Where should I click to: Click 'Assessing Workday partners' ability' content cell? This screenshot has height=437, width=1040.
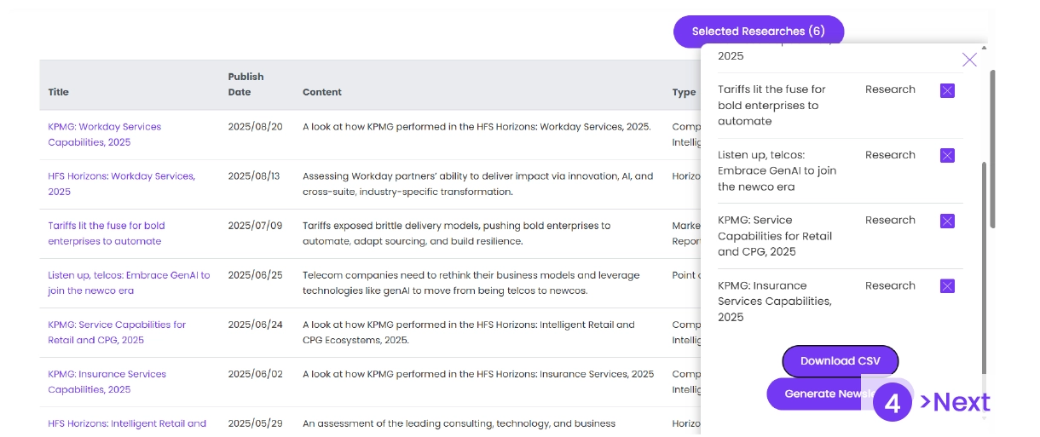[478, 184]
